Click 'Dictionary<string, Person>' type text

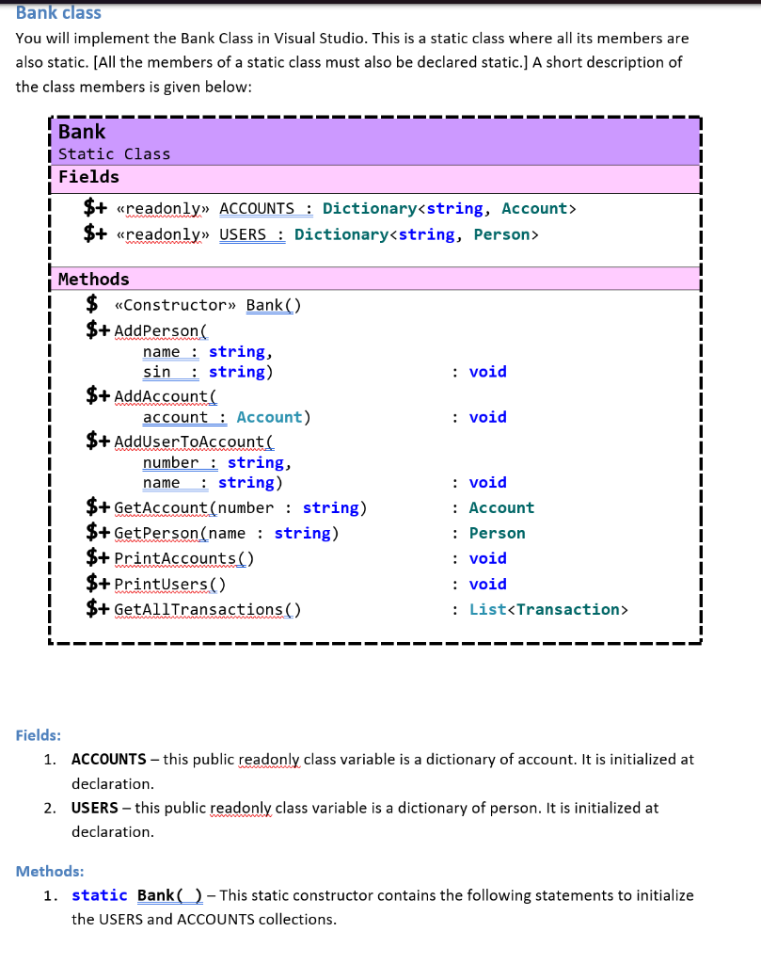[416, 234]
